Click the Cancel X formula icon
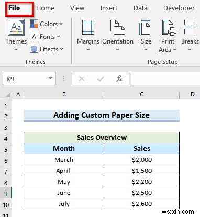Screen dimensions: 200x217 [x=82, y=79]
